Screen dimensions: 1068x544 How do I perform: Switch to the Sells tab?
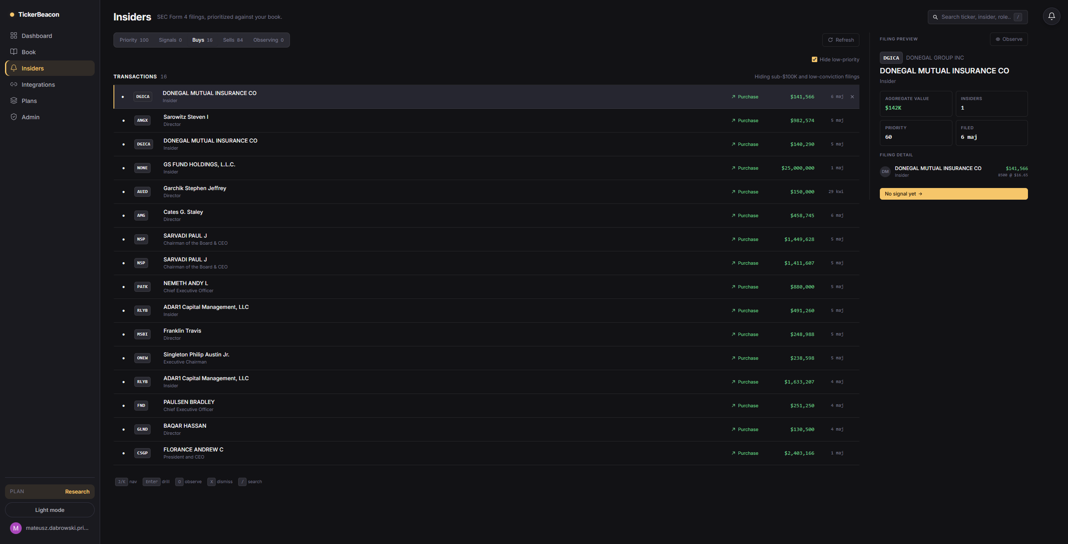[x=233, y=40]
